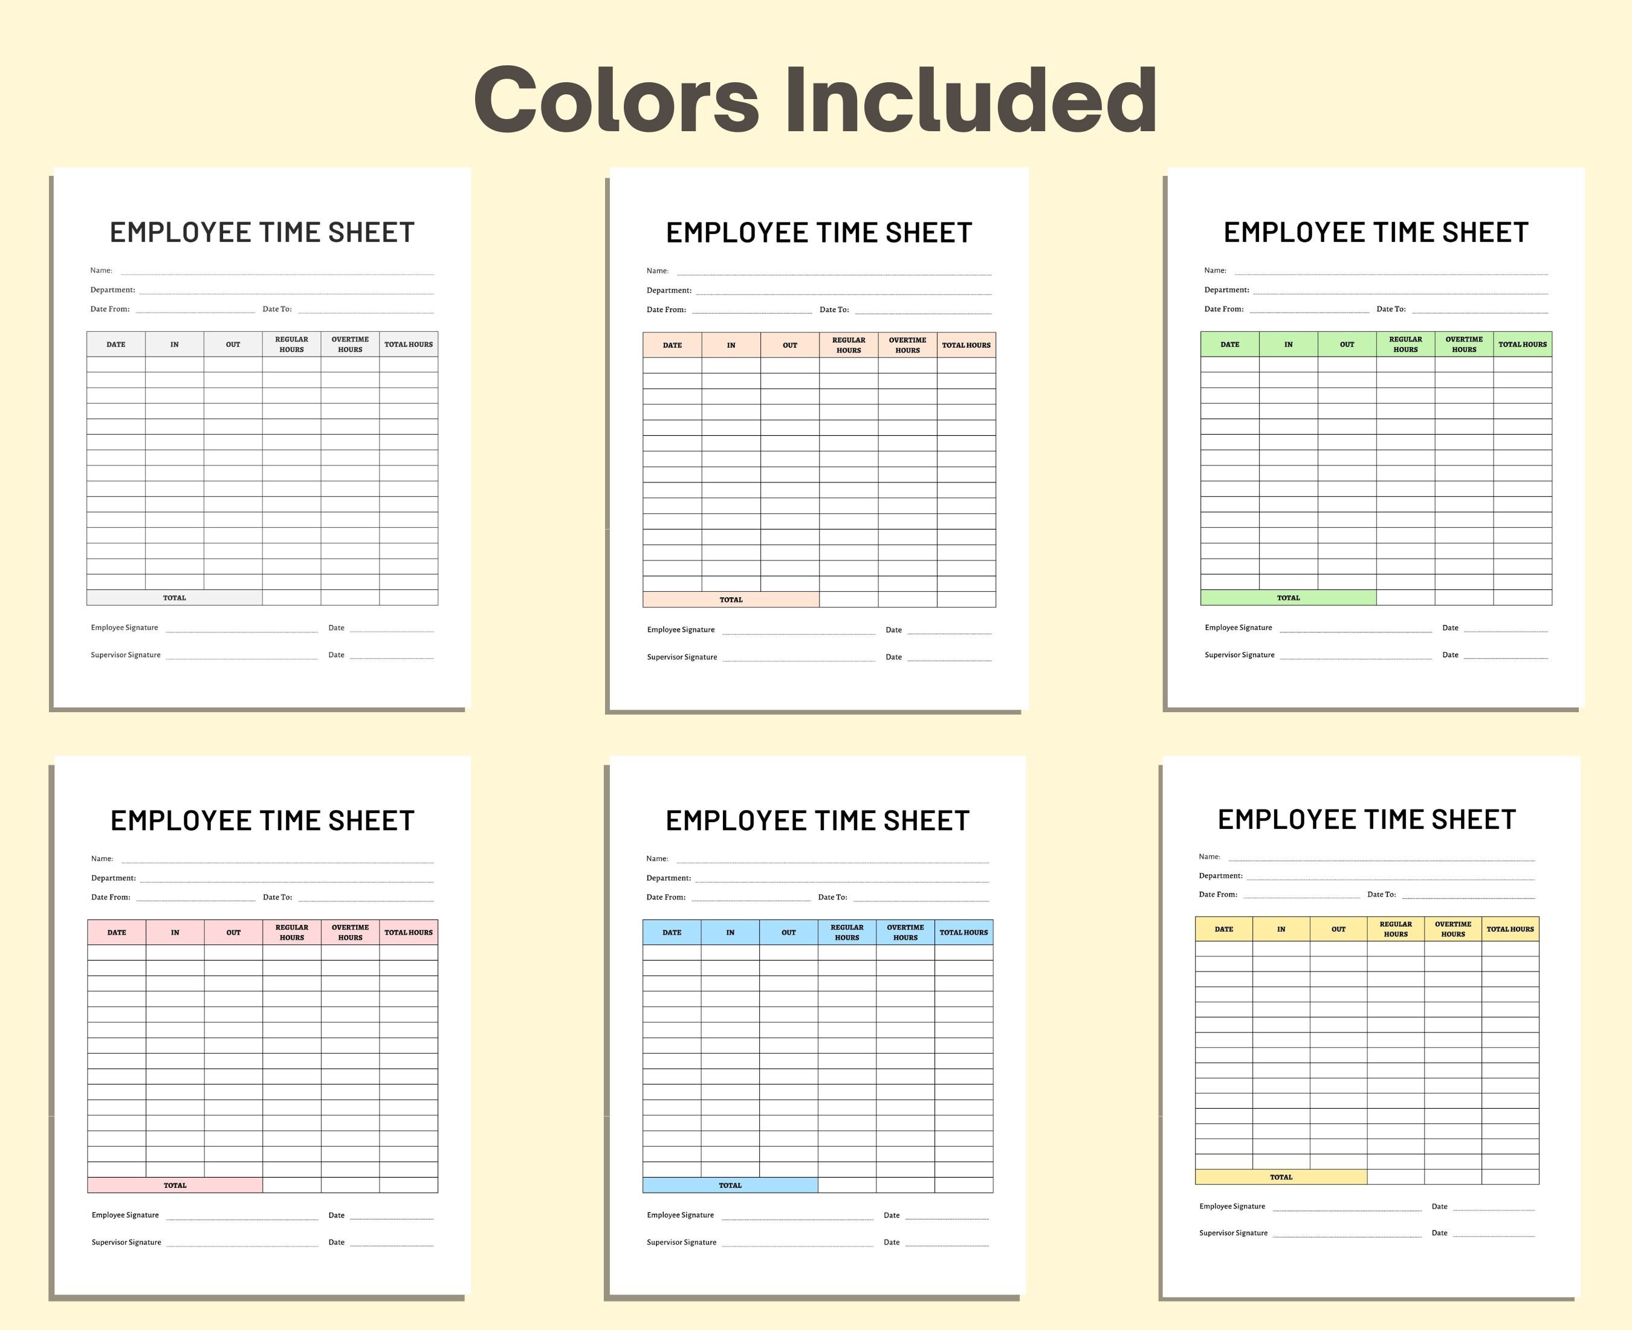Select the yellow Employee Time Sheet page
This screenshot has width=1632, height=1330.
tap(1371, 1027)
